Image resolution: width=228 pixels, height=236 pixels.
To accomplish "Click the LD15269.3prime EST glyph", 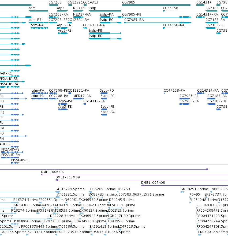I will [90, 192].
